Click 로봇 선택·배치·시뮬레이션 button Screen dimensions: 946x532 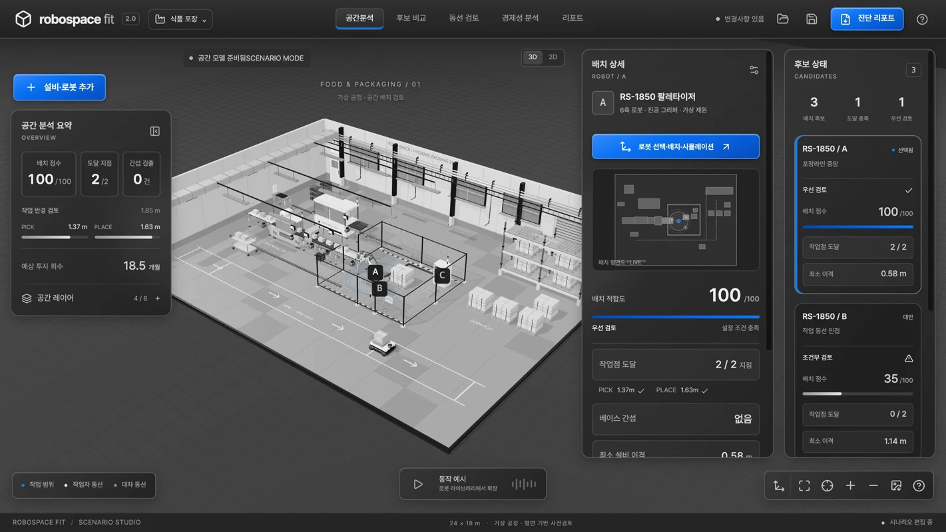coord(676,146)
